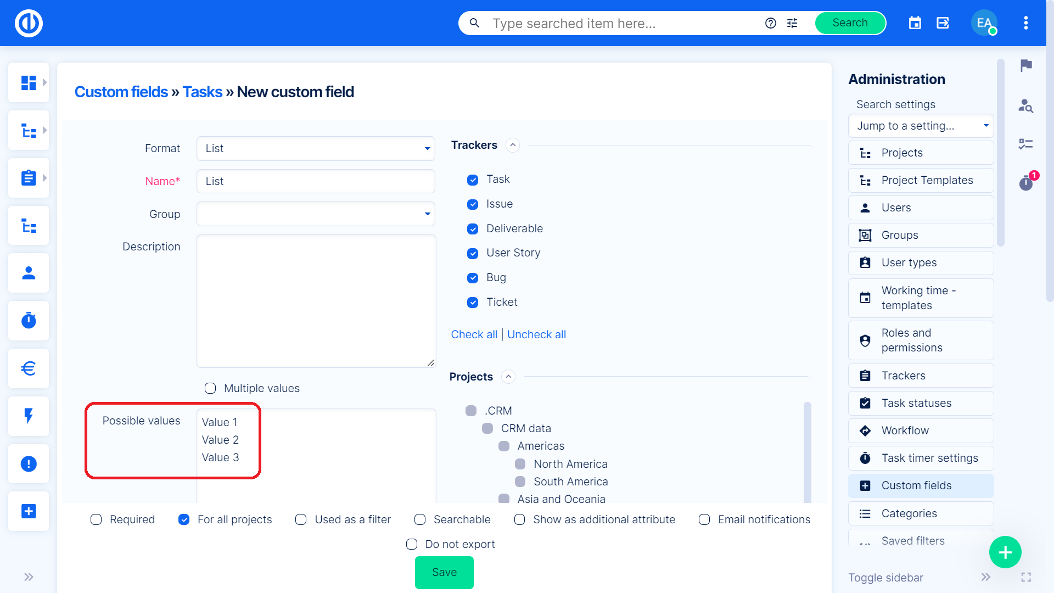This screenshot has width=1054, height=593.
Task: Open Custom fields in Administration menu
Action: pyautogui.click(x=921, y=485)
